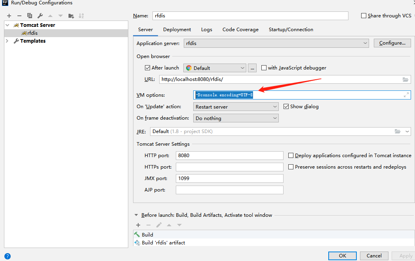Click the URL input field

coord(285,79)
